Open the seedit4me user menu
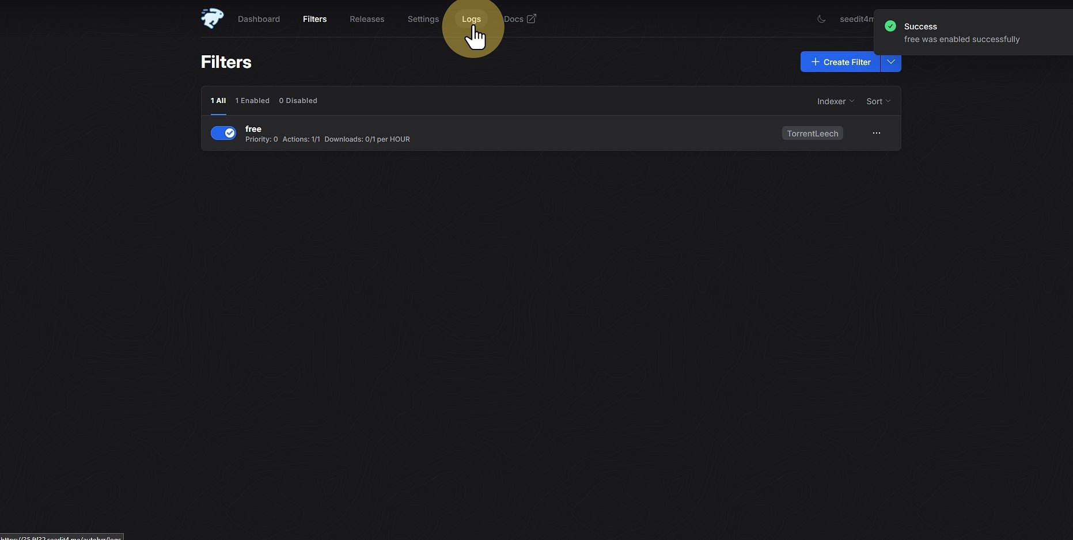This screenshot has height=540, width=1073. pyautogui.click(x=856, y=19)
